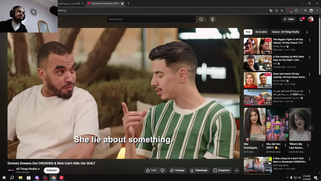Open a new browser tab with plus
This screenshot has height=181, width=321.
point(128,4)
